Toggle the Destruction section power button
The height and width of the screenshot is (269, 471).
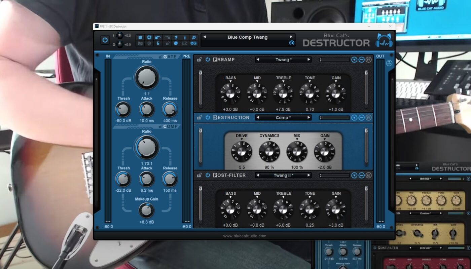click(208, 118)
